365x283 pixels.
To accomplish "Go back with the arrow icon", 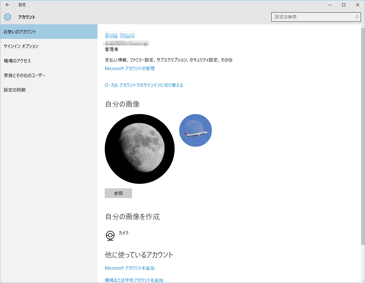I will [x=8, y=5].
